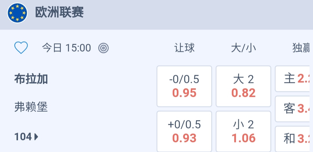Image resolution: width=313 pixels, height=152 pixels.
Task: Pick the +0/0.5 handicap at 0.93
Action: coord(184,131)
